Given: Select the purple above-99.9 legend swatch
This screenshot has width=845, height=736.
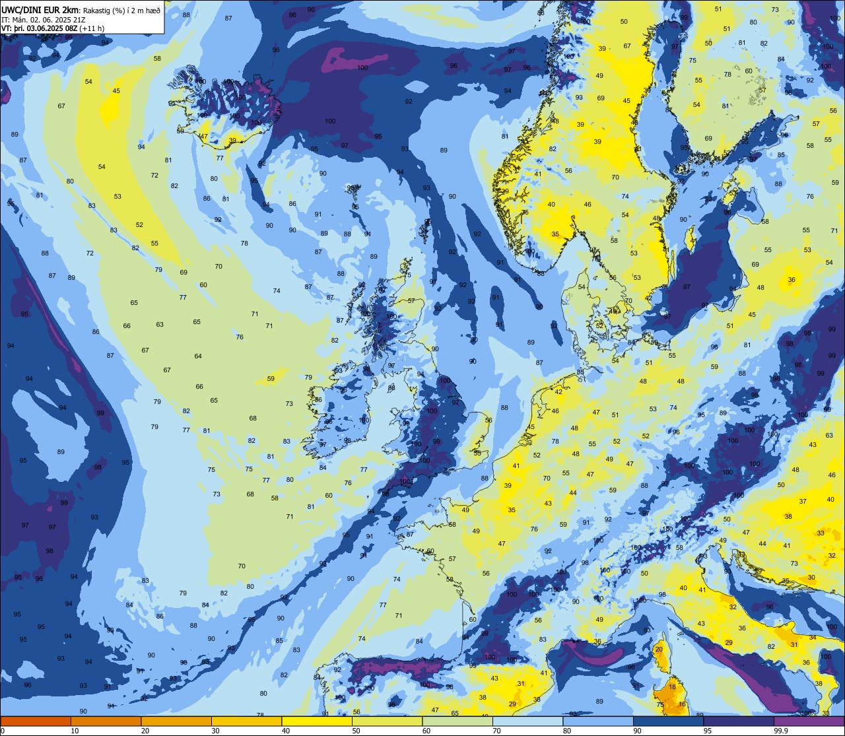Looking at the screenshot, I should pyautogui.click(x=809, y=721).
